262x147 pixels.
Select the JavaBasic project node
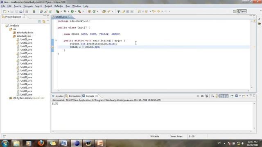tap(12, 26)
